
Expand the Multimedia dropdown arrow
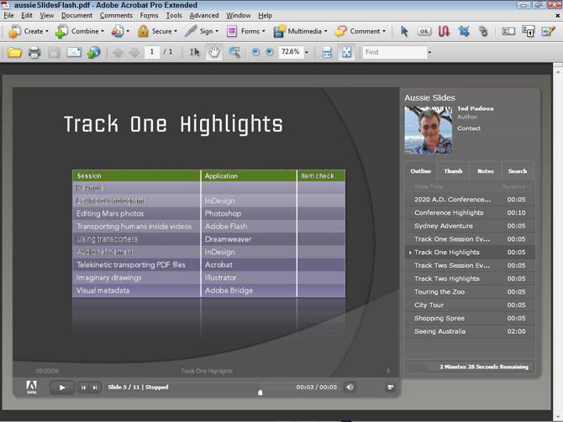coord(326,31)
